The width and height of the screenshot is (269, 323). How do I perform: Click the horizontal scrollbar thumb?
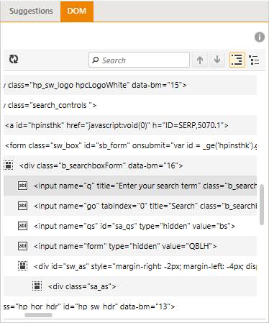38,315
